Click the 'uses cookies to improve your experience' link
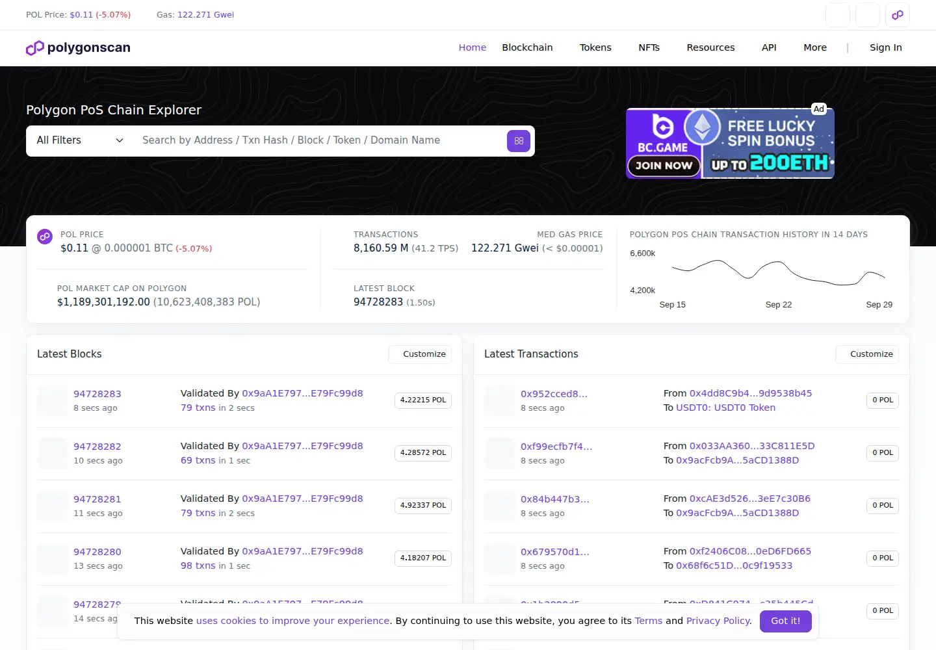 pos(293,621)
